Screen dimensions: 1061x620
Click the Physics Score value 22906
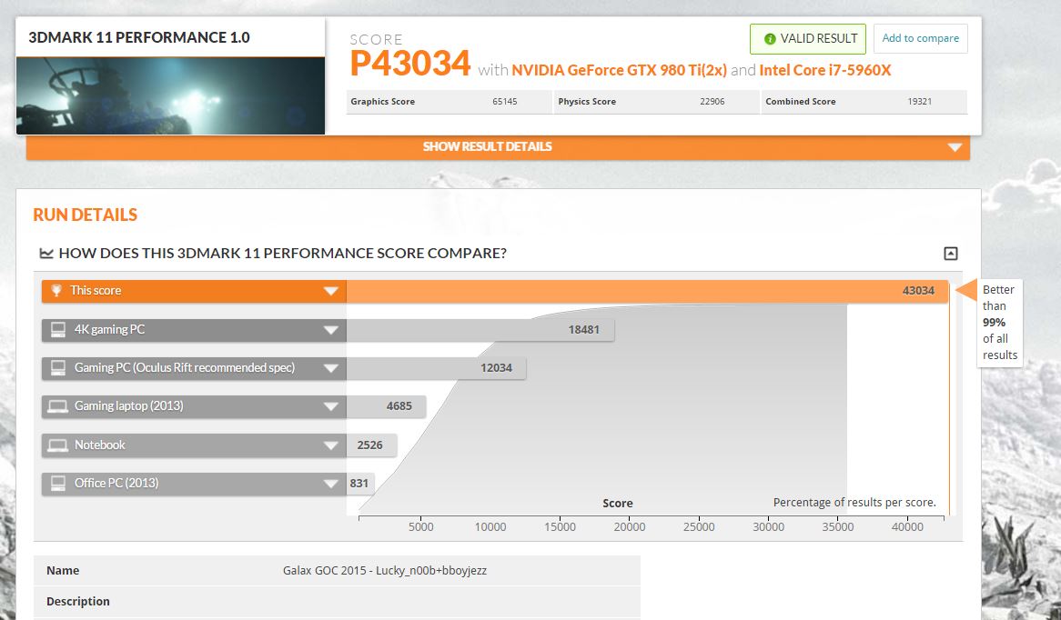click(712, 102)
